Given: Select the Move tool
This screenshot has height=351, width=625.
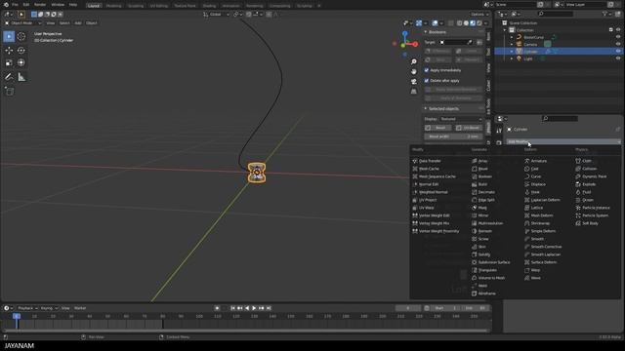Looking at the screenshot, I should [9, 51].
